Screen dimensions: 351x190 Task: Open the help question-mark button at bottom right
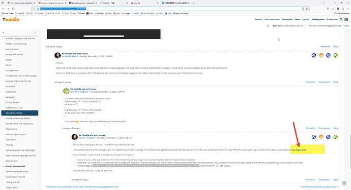coord(344,183)
